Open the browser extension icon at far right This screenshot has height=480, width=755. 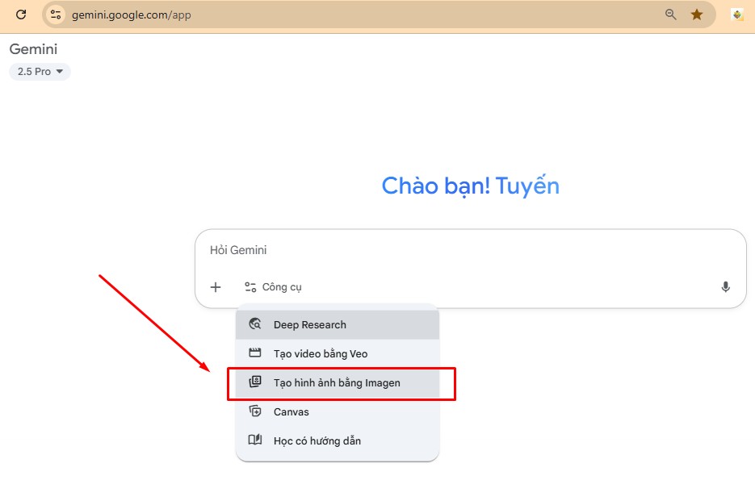point(737,15)
